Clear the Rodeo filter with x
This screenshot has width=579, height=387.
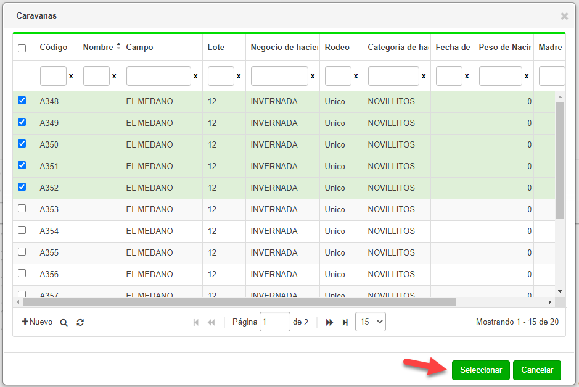(x=356, y=76)
